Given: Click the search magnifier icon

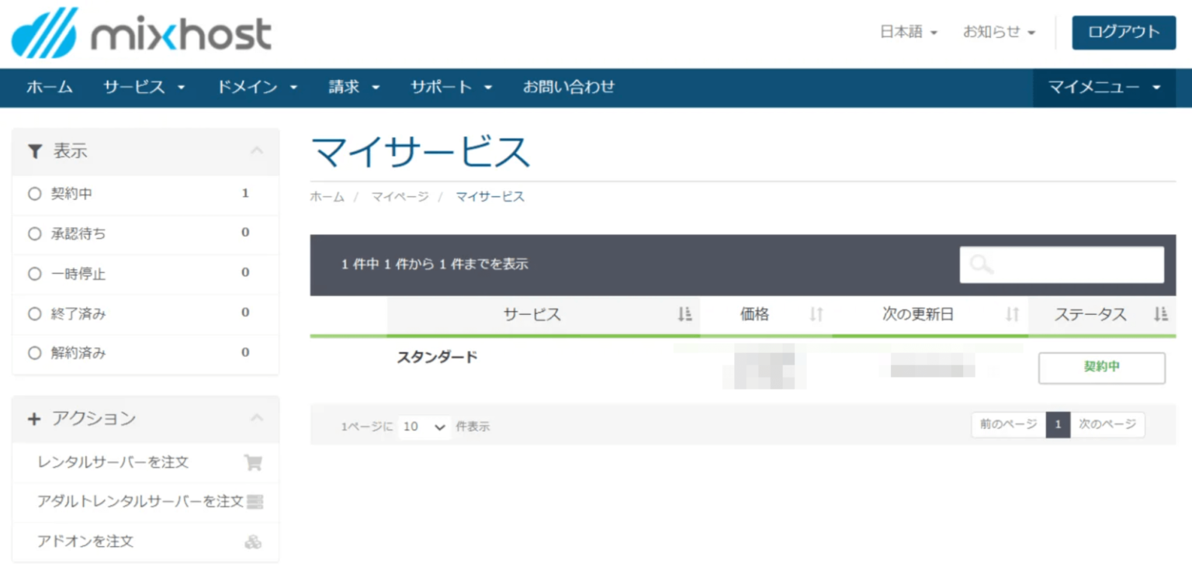Looking at the screenshot, I should click(x=980, y=264).
